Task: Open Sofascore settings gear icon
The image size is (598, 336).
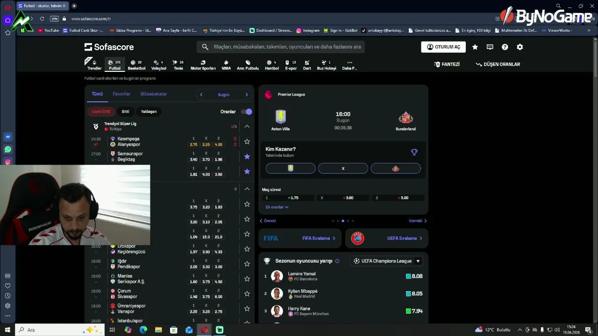Action: [x=520, y=47]
